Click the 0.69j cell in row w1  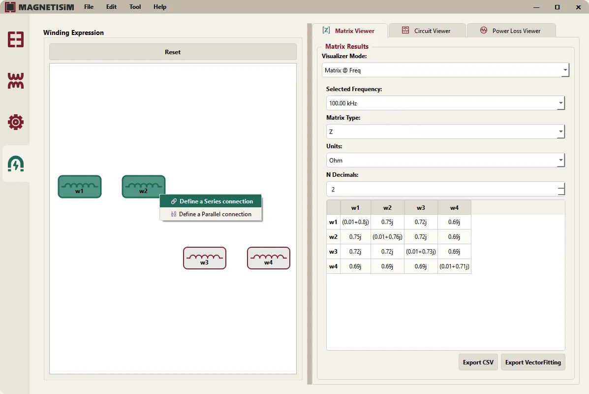point(454,222)
